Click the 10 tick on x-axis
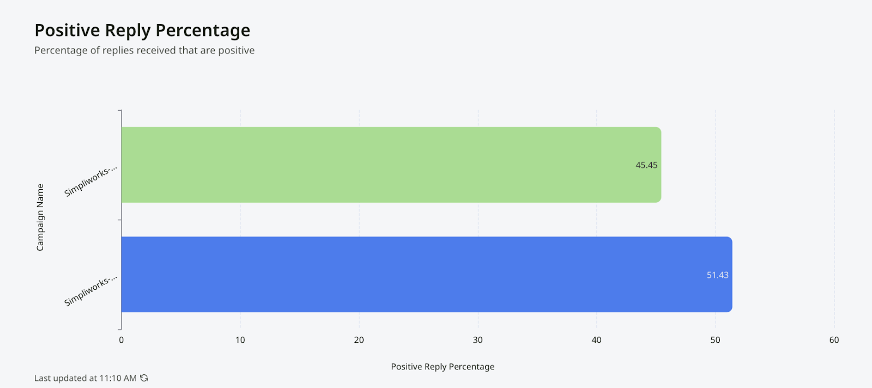 point(240,340)
